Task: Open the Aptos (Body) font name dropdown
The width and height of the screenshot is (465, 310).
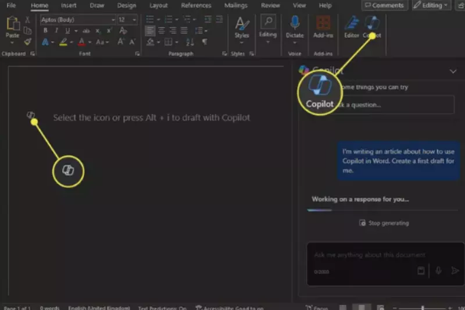Action: pos(113,20)
